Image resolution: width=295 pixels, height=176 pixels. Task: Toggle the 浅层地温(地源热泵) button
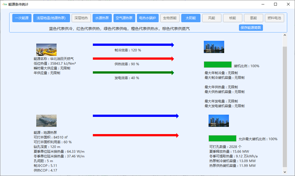click(51, 18)
